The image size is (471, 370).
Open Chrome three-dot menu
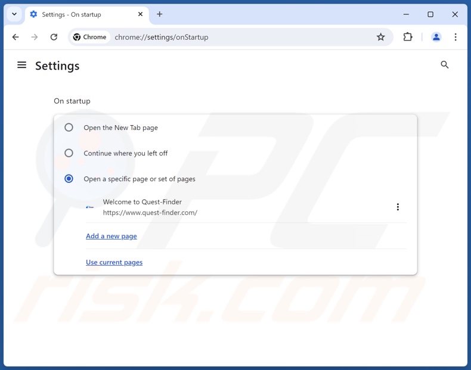tap(455, 37)
